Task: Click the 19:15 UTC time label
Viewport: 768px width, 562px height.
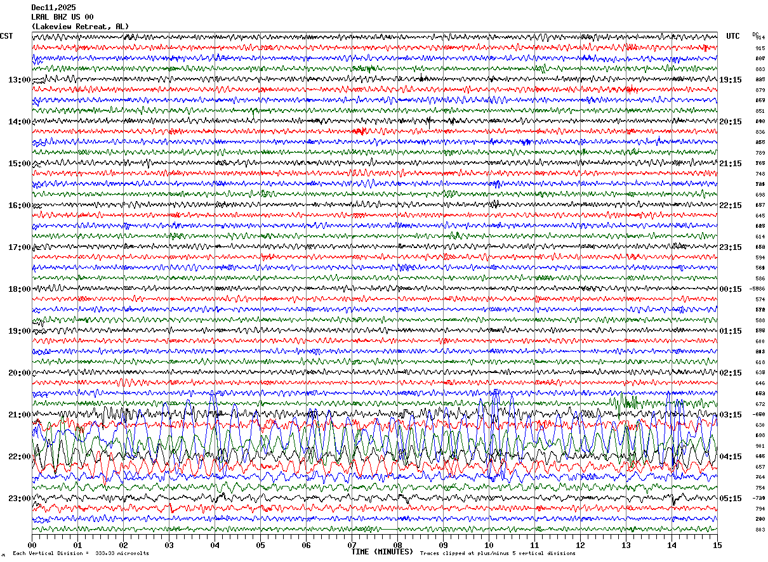Action: click(731, 80)
